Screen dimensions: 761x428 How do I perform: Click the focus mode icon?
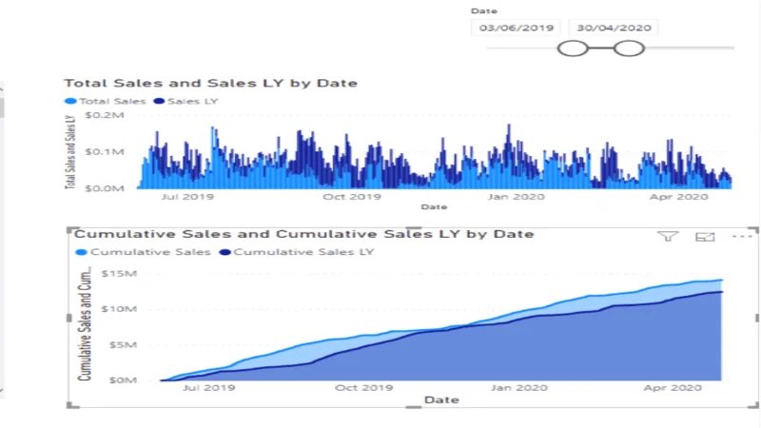(x=705, y=237)
